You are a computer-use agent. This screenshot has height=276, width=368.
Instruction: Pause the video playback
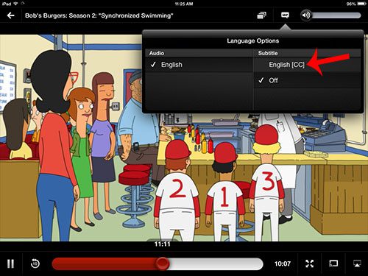tap(10, 263)
